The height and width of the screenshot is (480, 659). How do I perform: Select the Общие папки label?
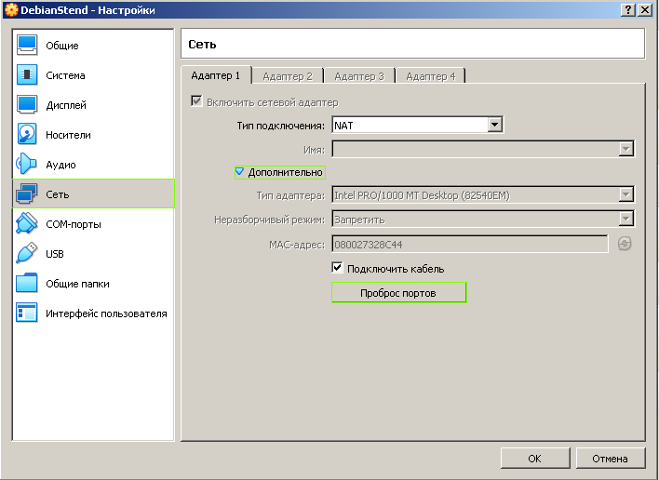(78, 284)
